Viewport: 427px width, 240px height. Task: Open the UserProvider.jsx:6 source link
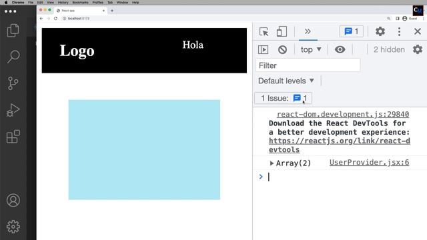369,163
